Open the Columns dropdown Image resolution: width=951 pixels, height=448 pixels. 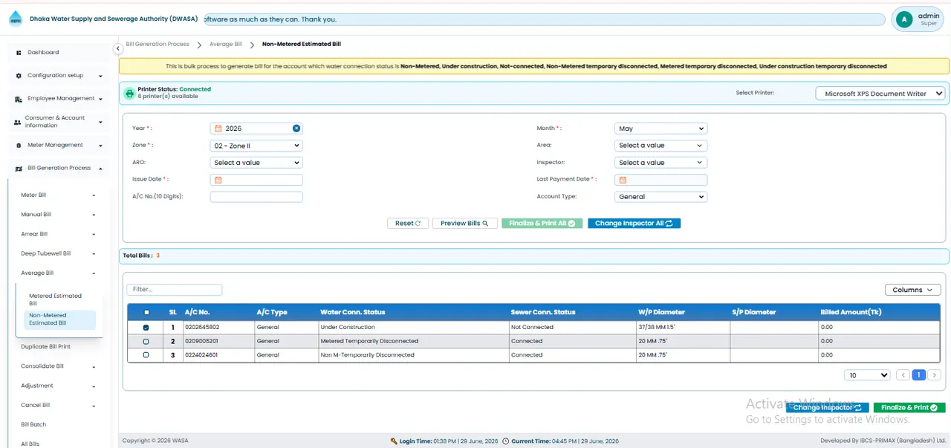tap(912, 290)
